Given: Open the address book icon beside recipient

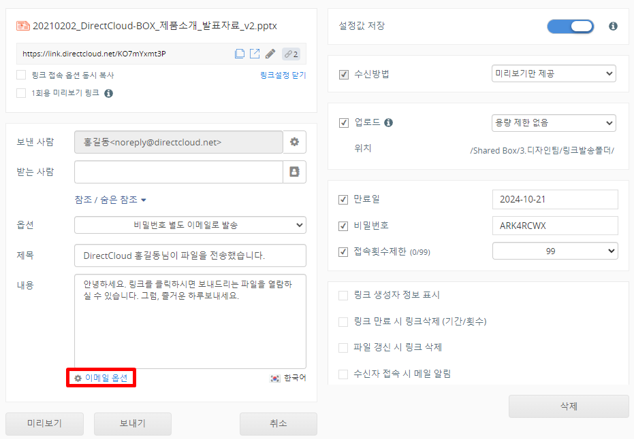Looking at the screenshot, I should click(x=294, y=172).
